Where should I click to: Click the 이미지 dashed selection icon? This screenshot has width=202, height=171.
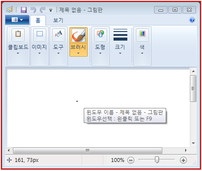click(40, 35)
